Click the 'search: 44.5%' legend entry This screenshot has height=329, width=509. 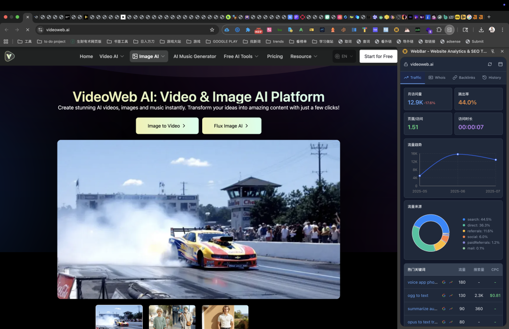pos(477,220)
